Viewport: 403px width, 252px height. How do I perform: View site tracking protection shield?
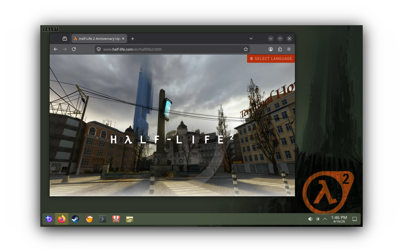click(x=99, y=49)
